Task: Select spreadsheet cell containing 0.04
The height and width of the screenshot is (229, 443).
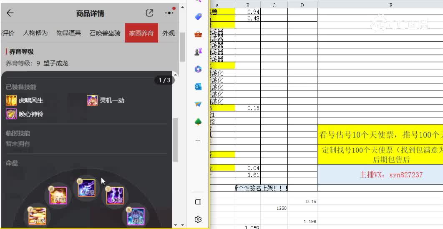Action: click(x=248, y=168)
